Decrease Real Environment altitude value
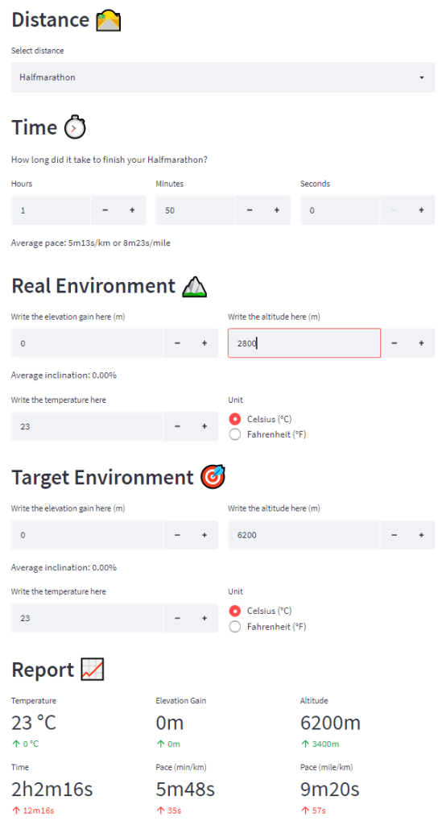The height and width of the screenshot is (825, 446). point(394,343)
